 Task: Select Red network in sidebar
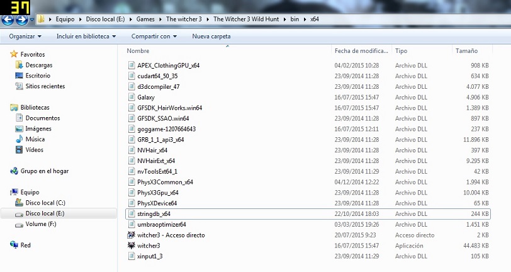(25, 246)
